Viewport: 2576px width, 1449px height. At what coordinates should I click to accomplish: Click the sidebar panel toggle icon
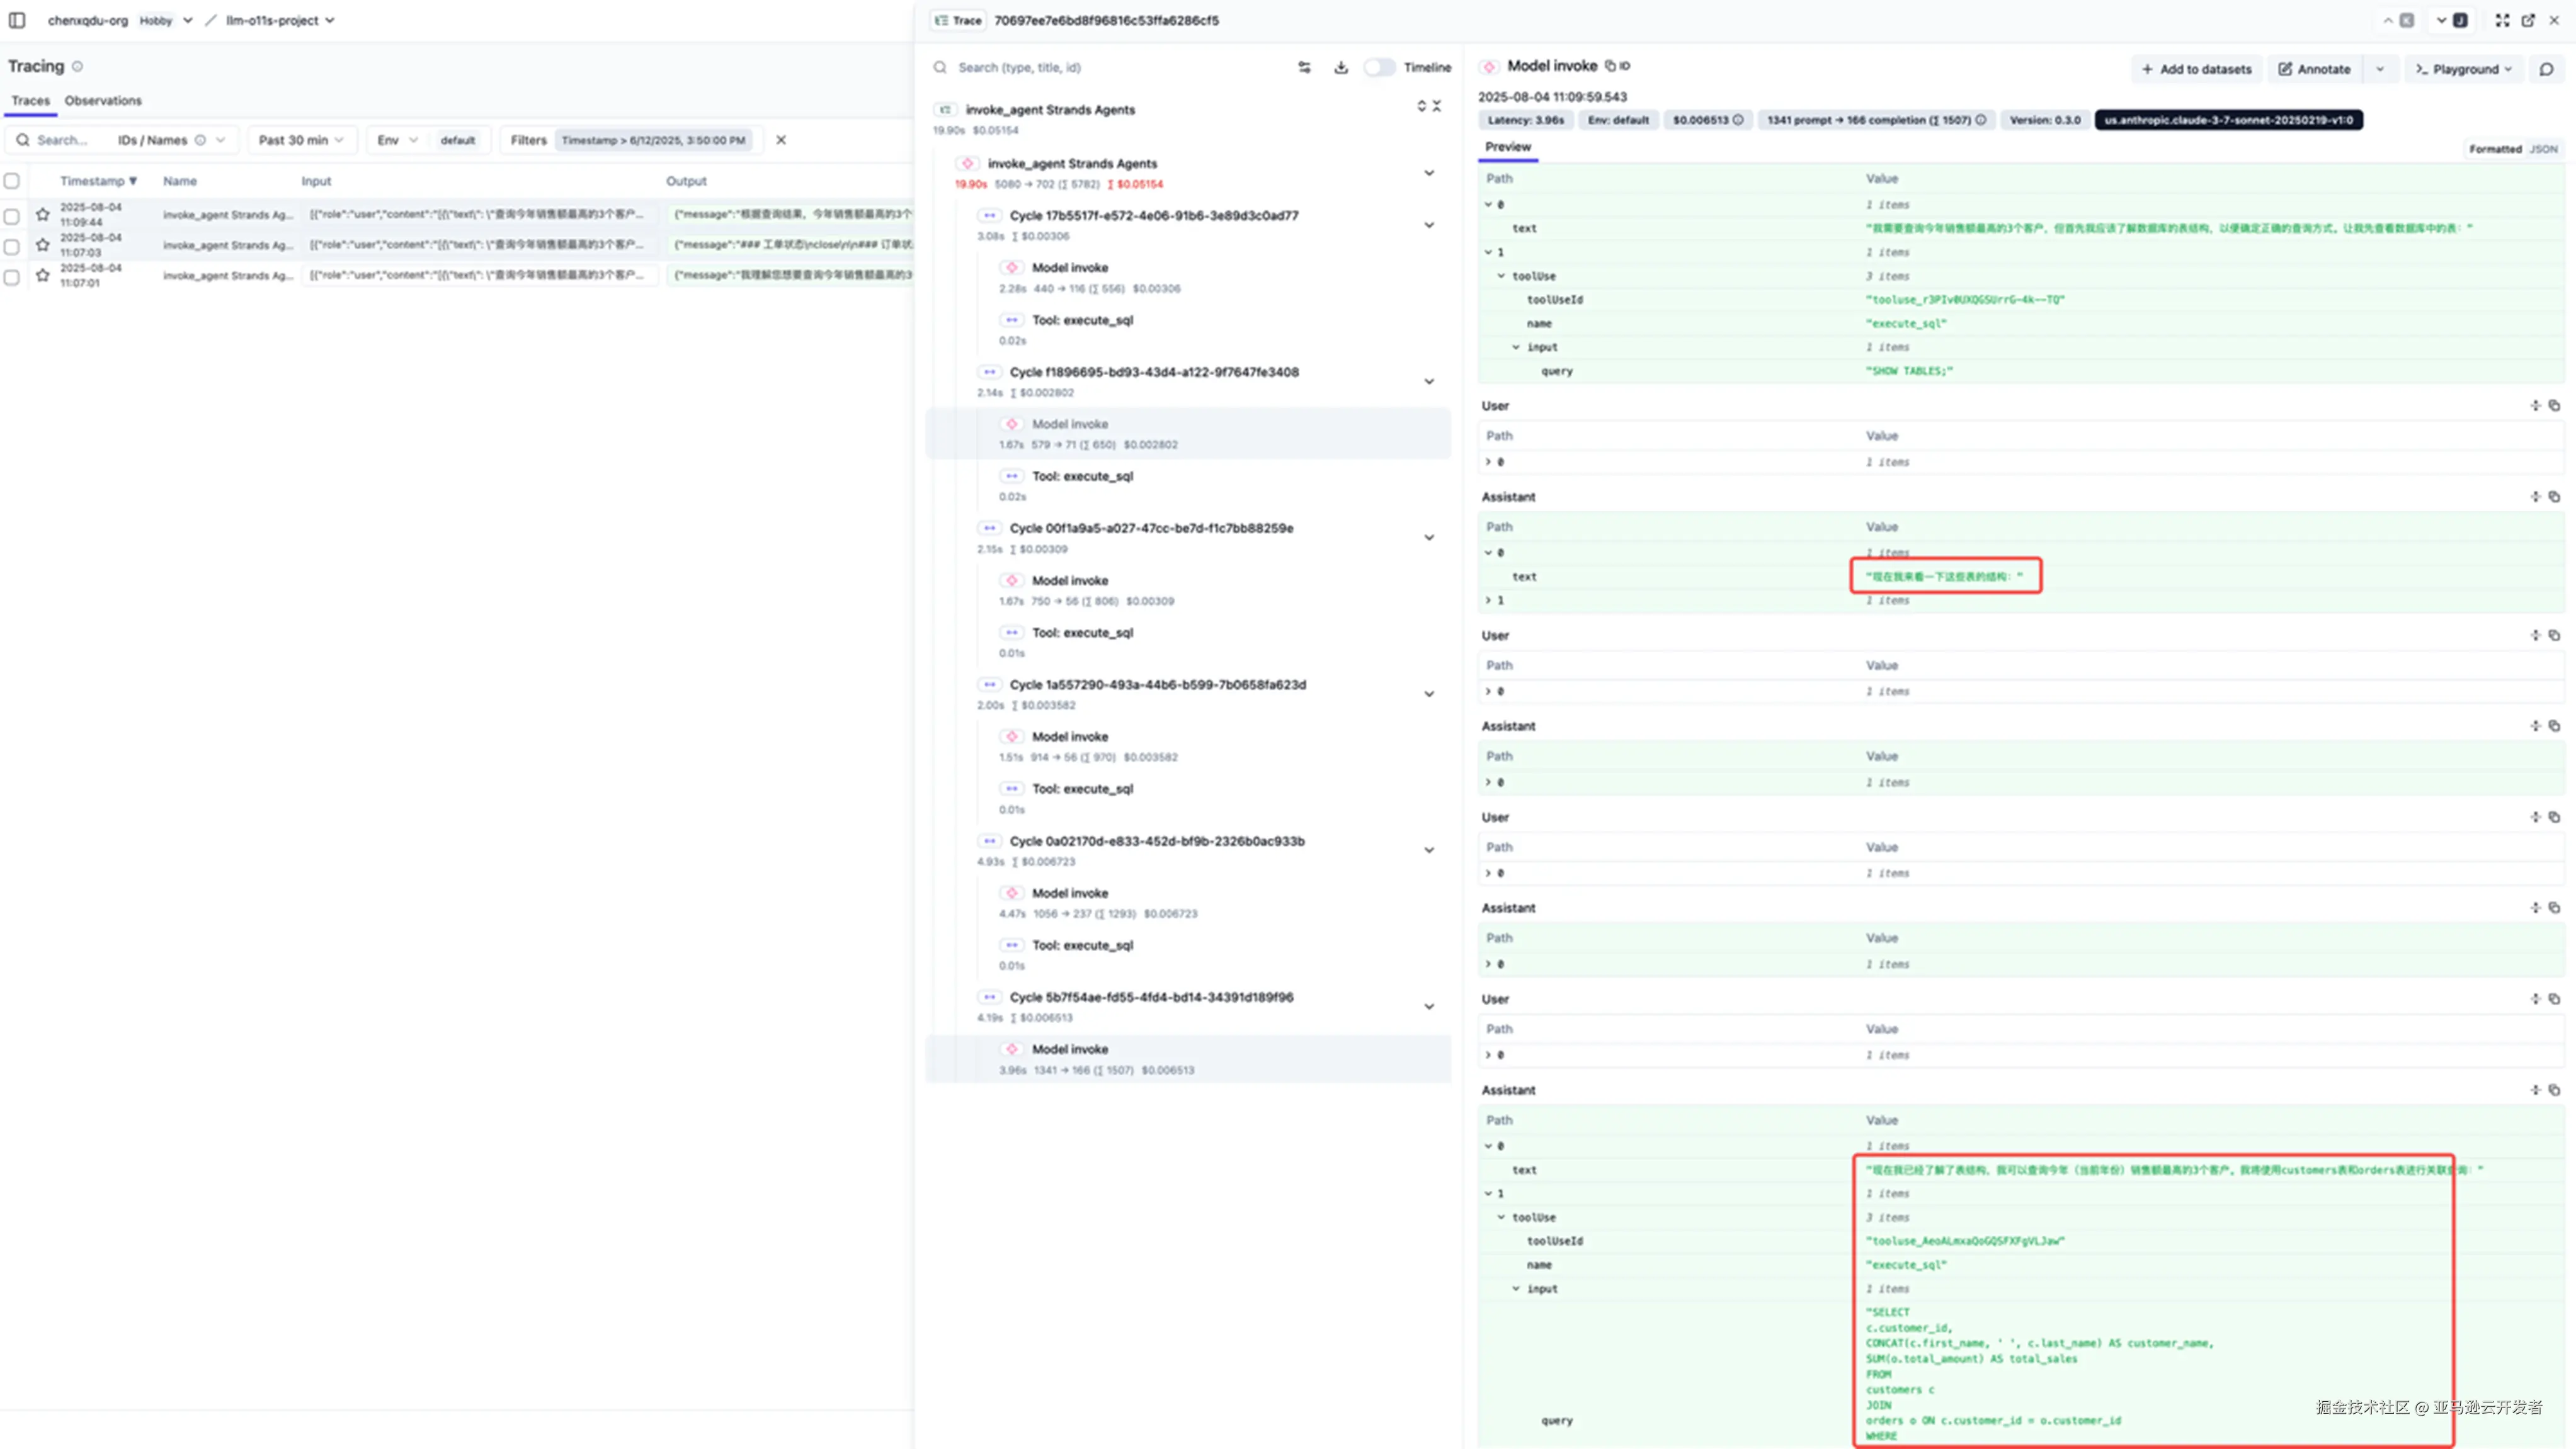point(17,20)
